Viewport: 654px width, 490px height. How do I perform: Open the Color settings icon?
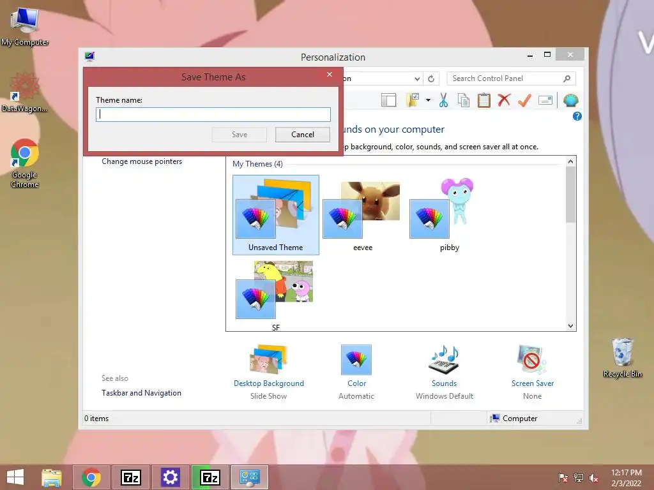[x=356, y=360]
